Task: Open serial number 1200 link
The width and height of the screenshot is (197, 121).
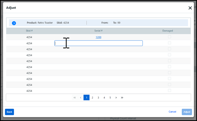Action: coord(98,37)
